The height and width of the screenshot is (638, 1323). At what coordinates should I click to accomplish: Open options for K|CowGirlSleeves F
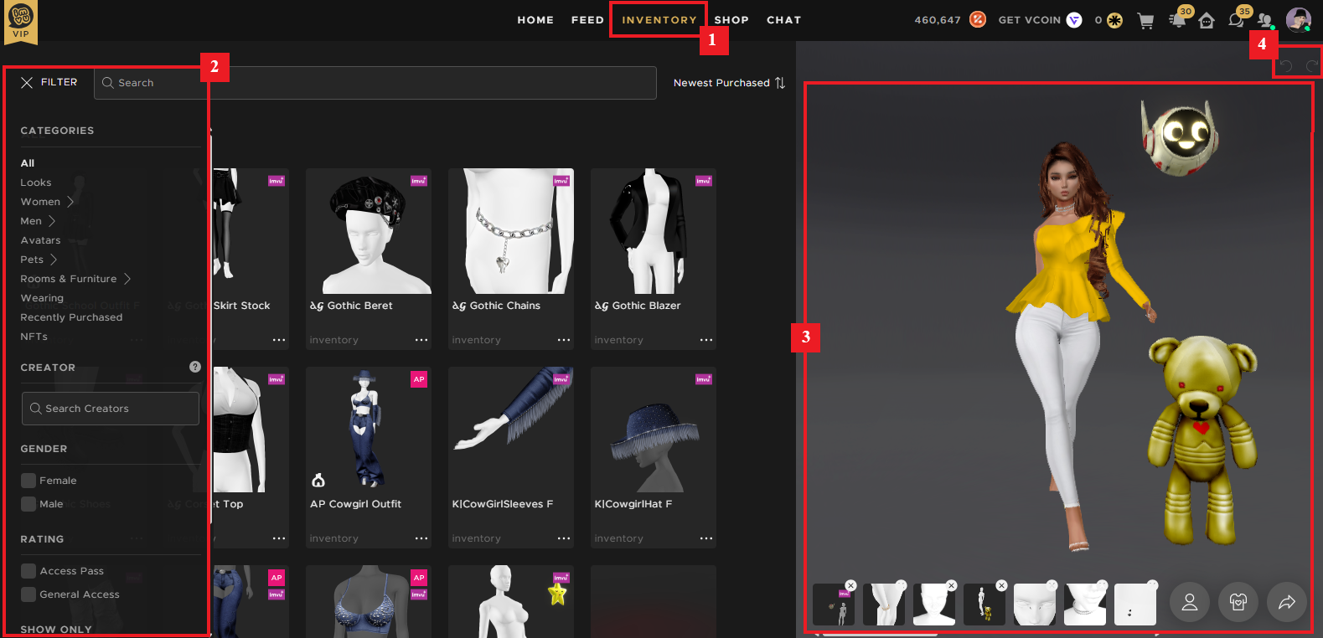(x=564, y=538)
